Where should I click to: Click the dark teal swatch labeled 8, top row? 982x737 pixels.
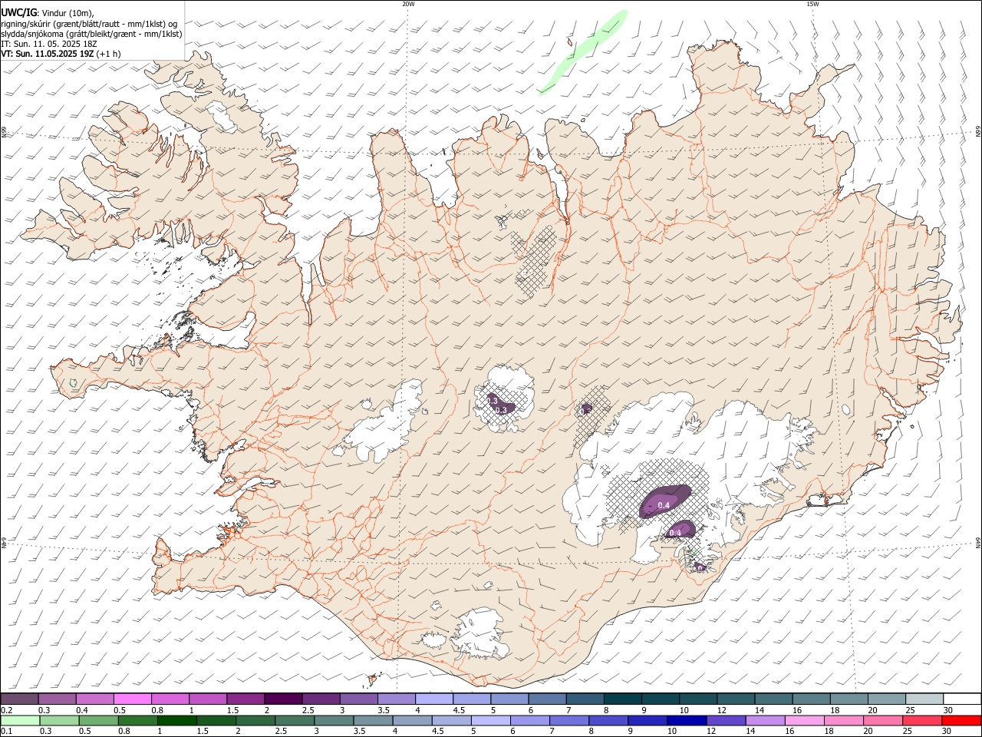(621, 699)
